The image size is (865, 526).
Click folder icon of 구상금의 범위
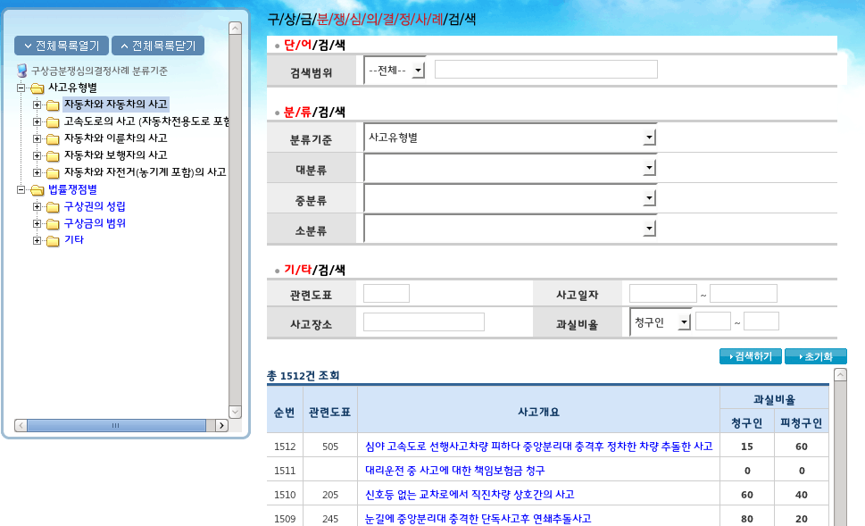[53, 224]
